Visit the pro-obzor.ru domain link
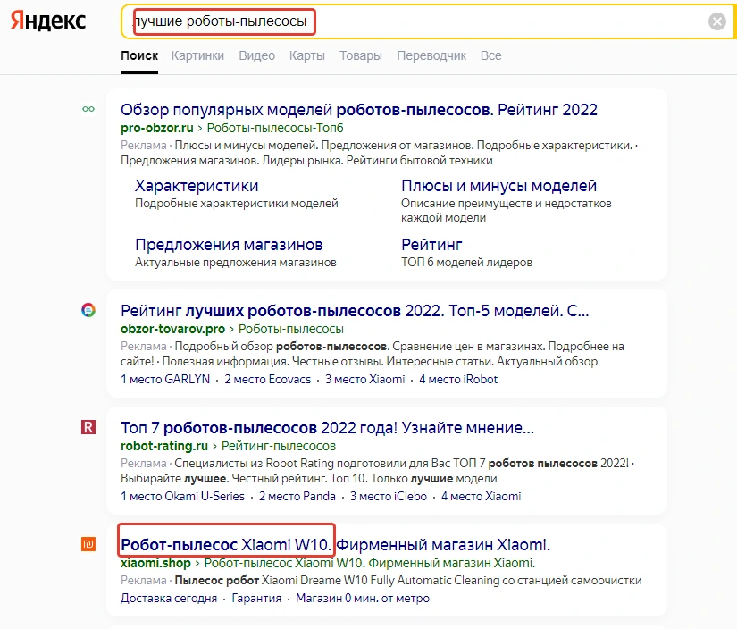737x629 pixels. point(157,128)
